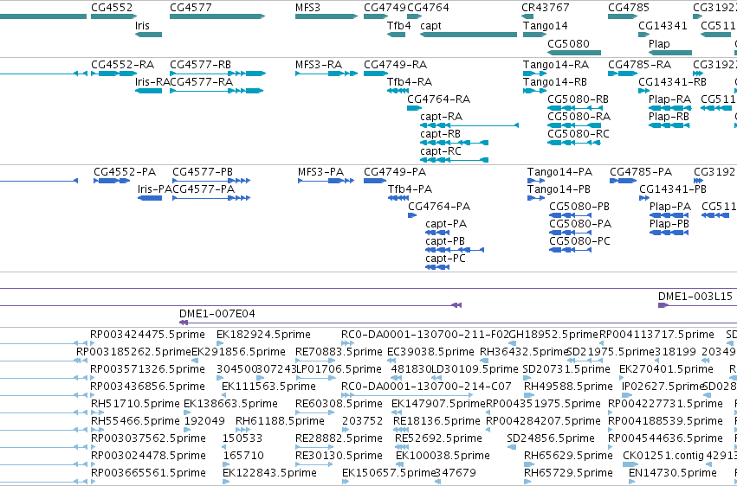Screen dimensions: 737x486
Task: Select the CG14341 gene label
Action: point(663,25)
